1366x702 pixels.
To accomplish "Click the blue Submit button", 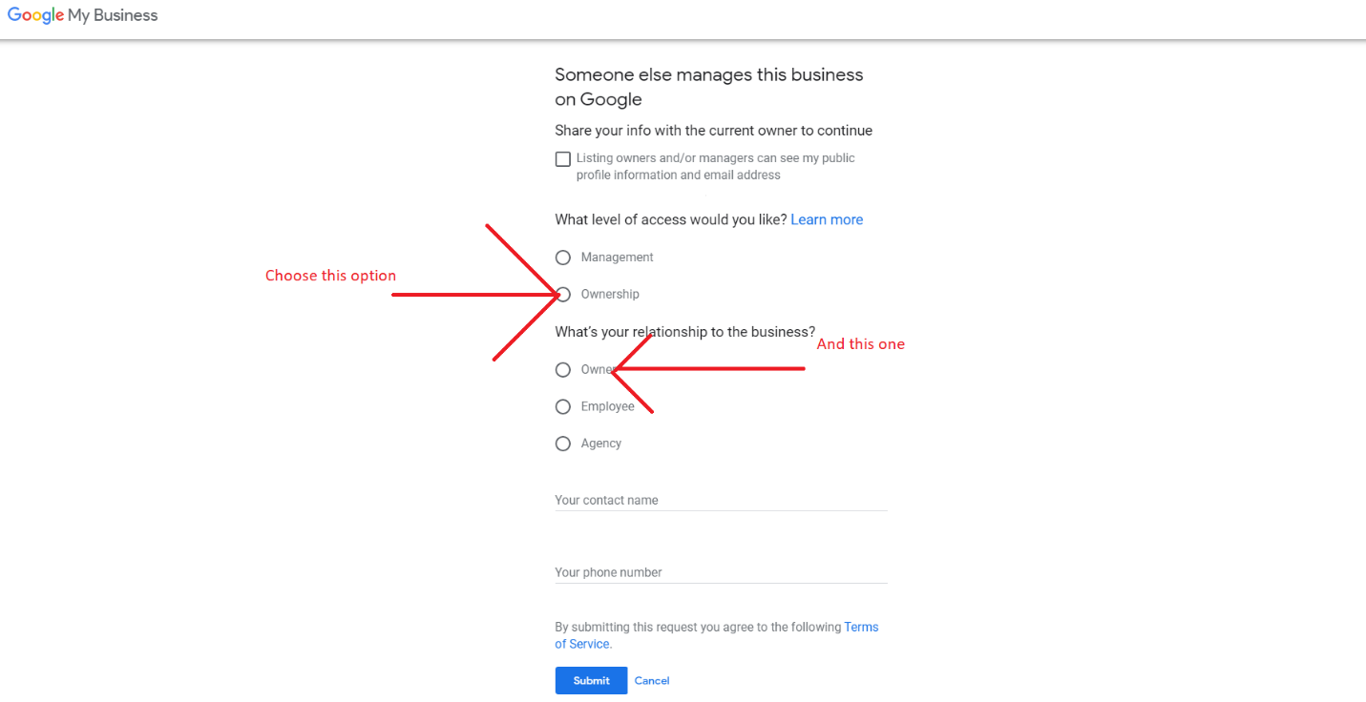I will pyautogui.click(x=590, y=680).
